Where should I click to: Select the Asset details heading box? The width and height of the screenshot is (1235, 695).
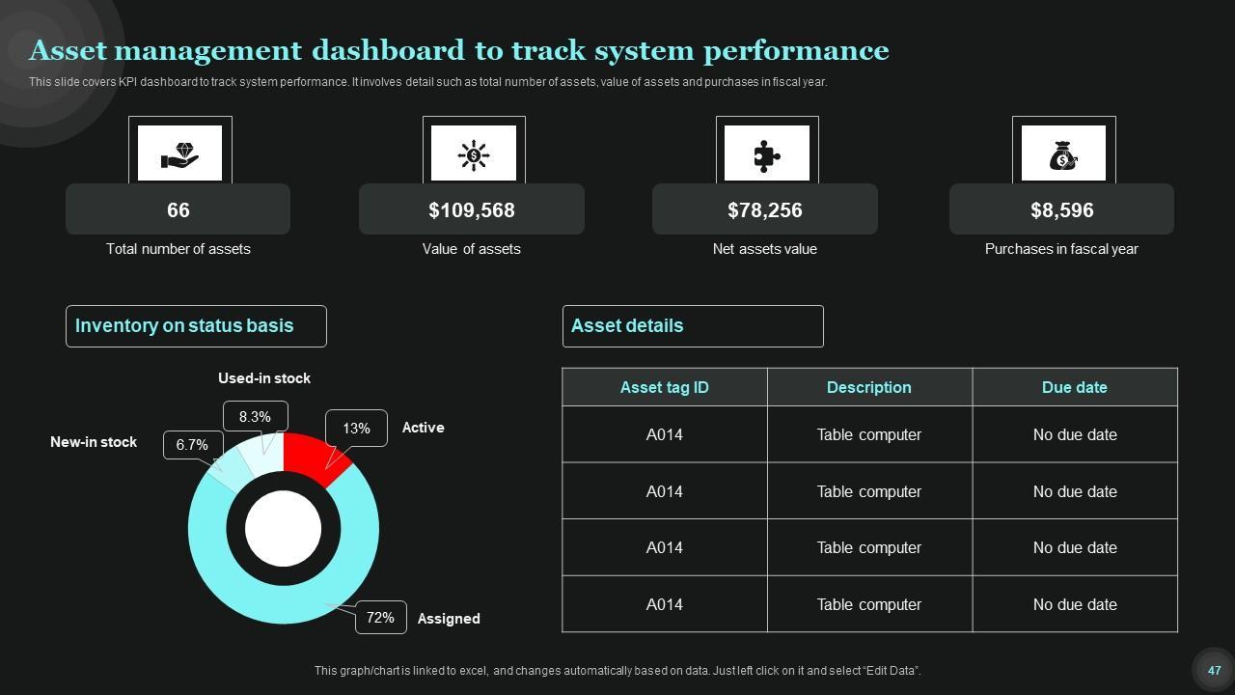(693, 326)
